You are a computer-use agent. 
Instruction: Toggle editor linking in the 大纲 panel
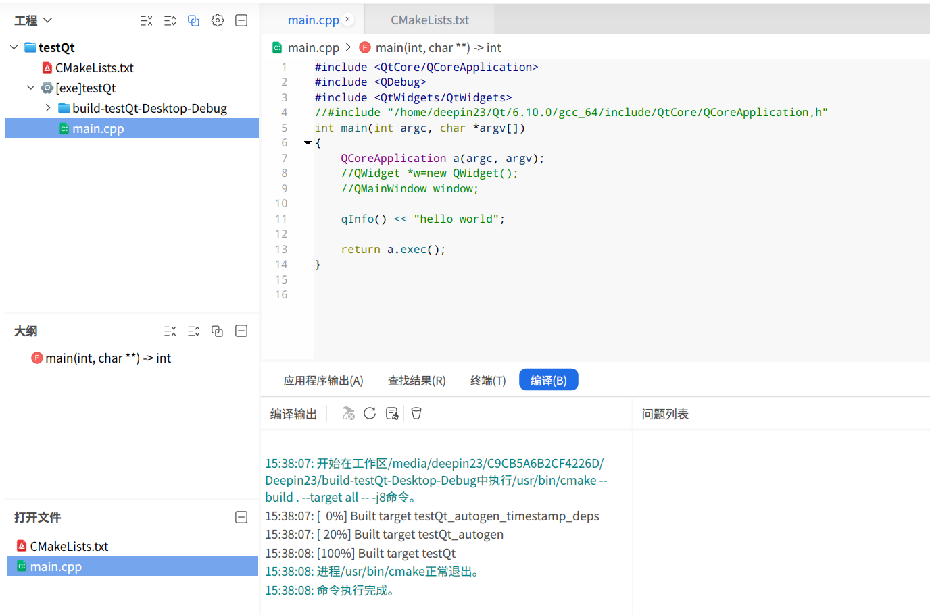click(217, 331)
